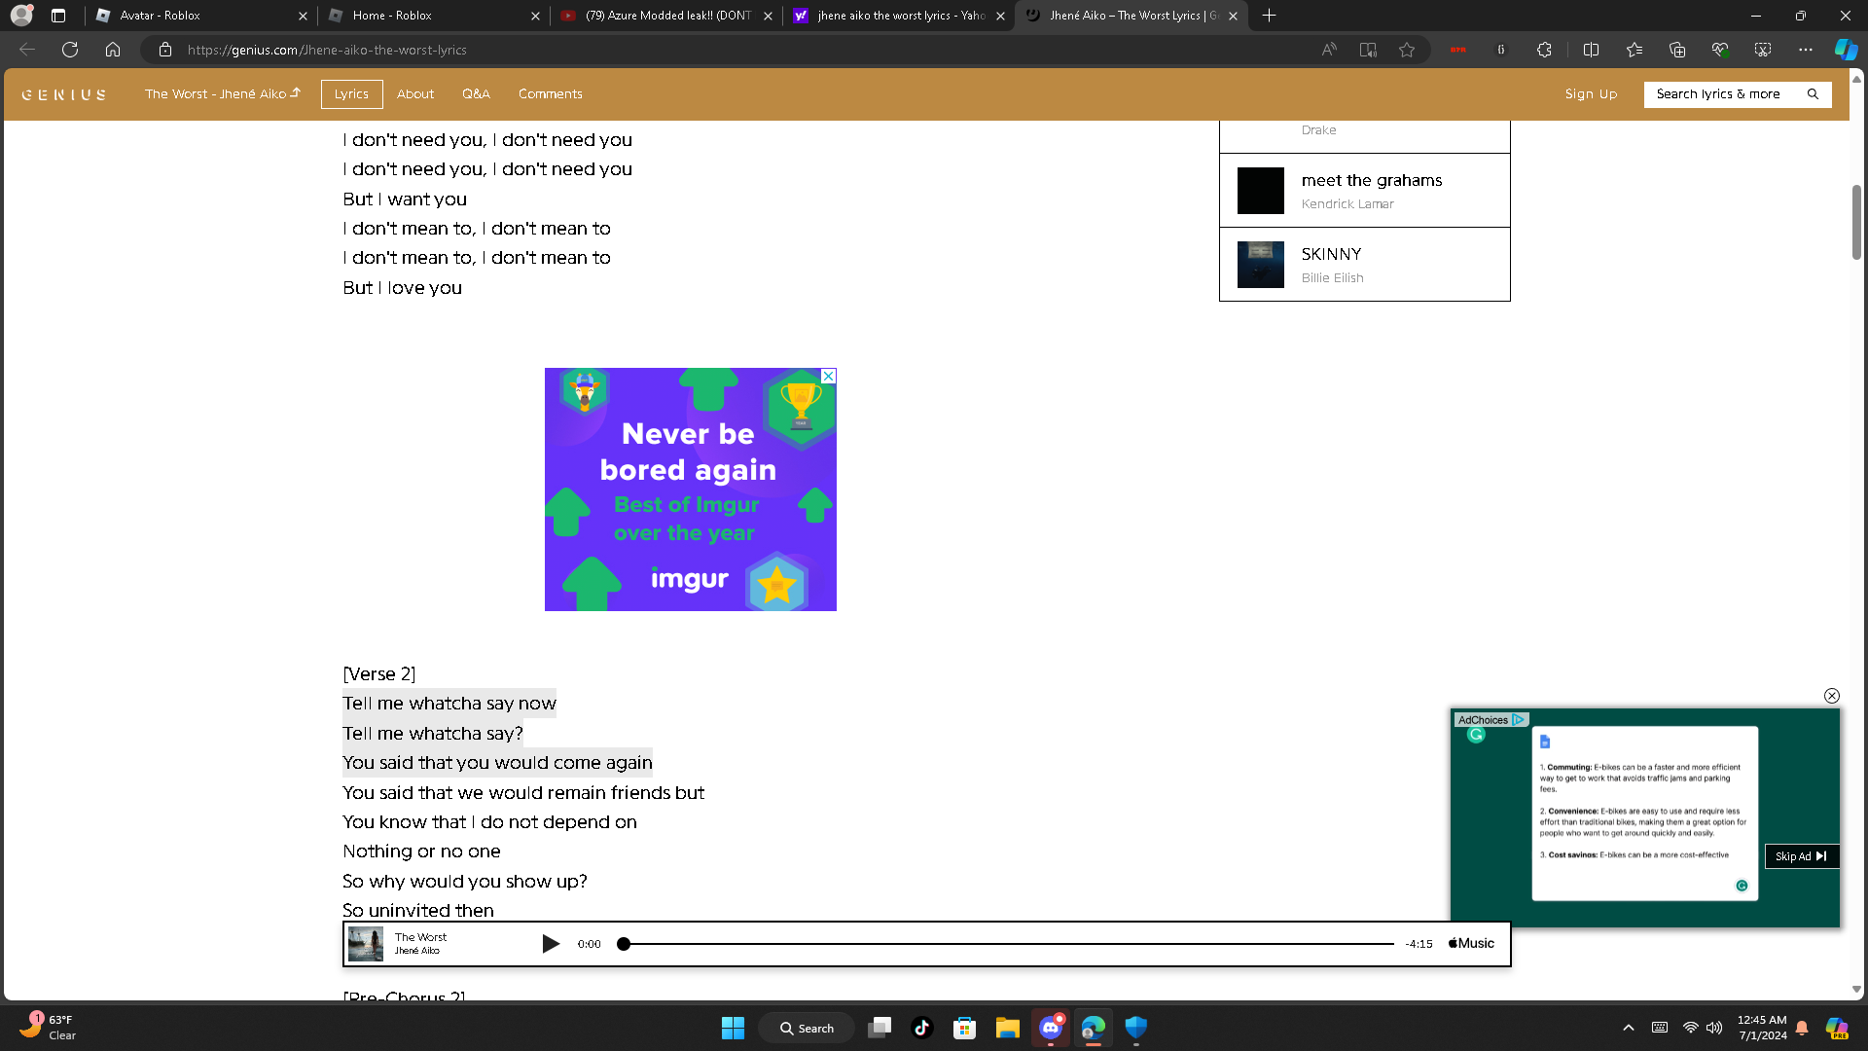Open Windows Security shield in taskbar

click(1135, 1028)
